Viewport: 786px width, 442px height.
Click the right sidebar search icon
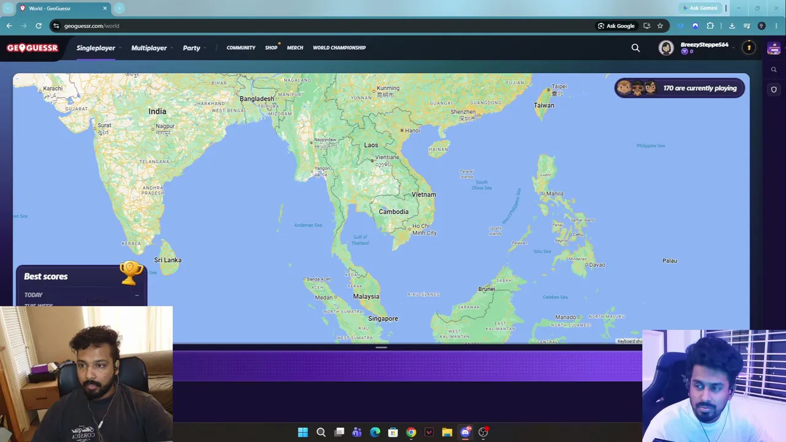click(x=774, y=70)
